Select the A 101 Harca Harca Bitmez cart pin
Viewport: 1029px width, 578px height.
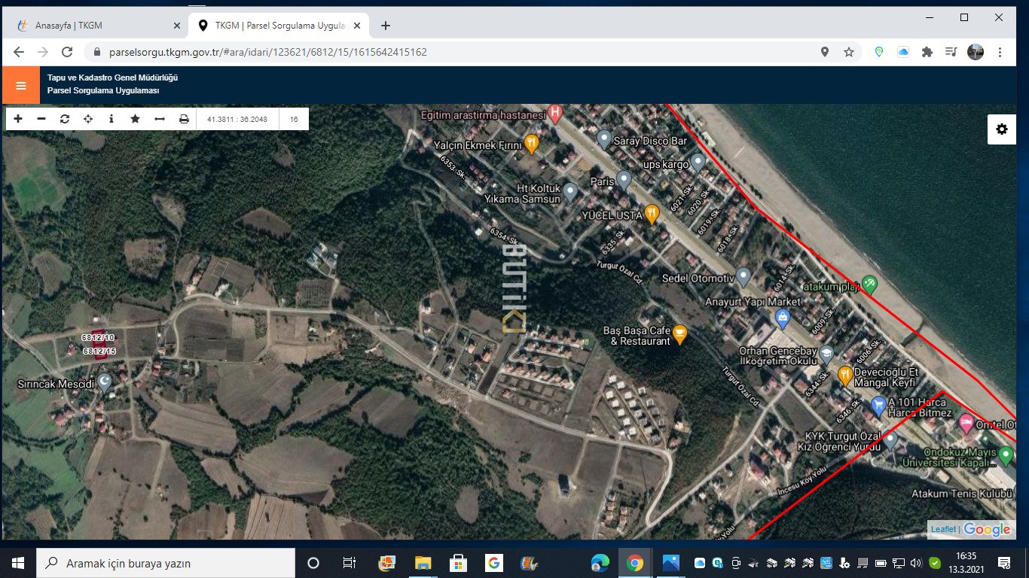(x=878, y=406)
